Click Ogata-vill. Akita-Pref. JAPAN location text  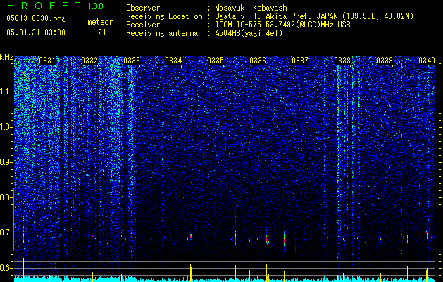314,16
